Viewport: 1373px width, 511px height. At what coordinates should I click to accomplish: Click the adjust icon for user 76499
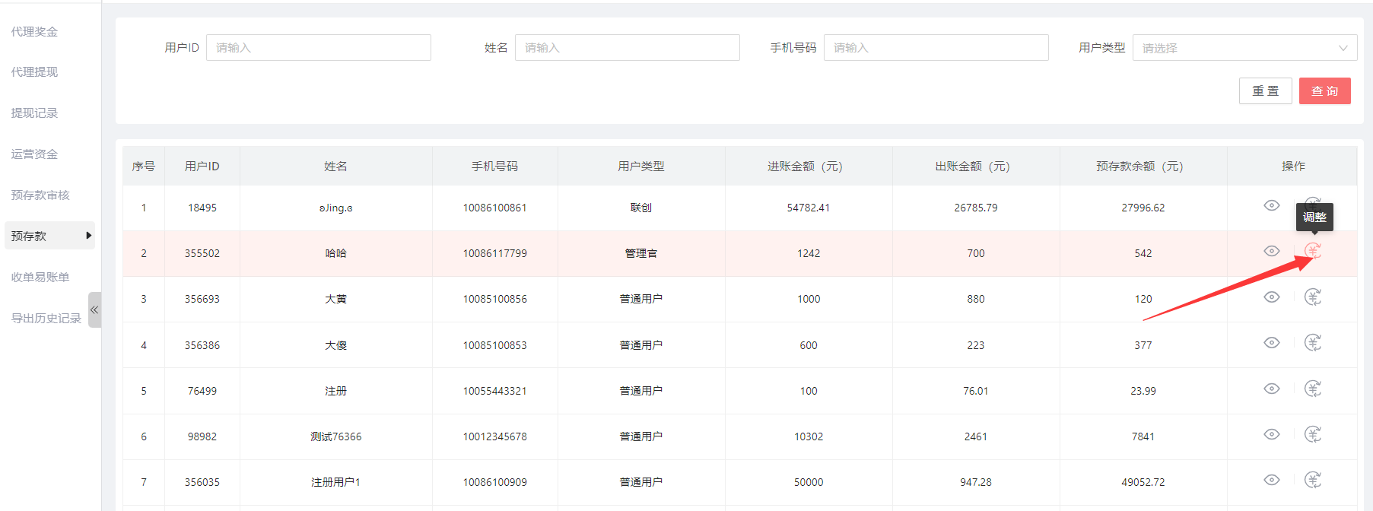click(1313, 389)
